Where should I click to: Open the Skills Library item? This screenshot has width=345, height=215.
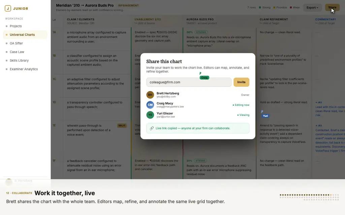(19, 60)
